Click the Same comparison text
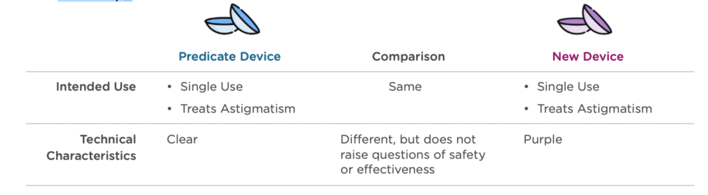The height and width of the screenshot is (195, 708). [405, 86]
